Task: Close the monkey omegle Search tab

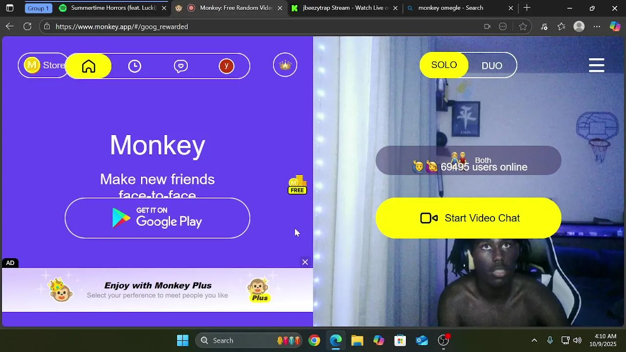Action: [x=511, y=8]
